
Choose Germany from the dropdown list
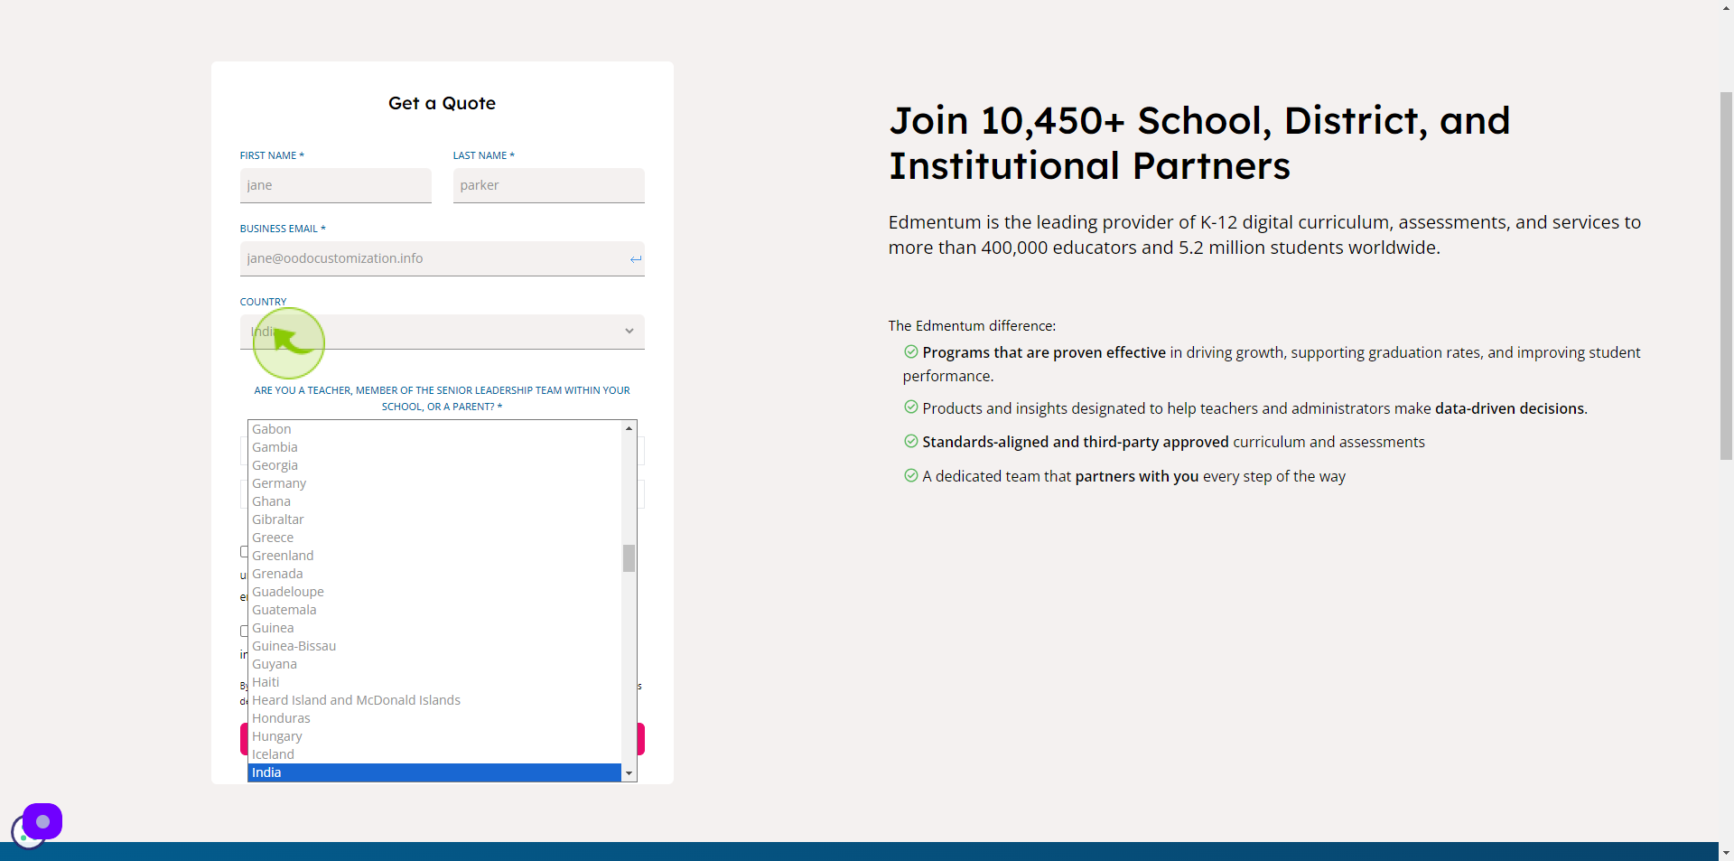pos(434,483)
